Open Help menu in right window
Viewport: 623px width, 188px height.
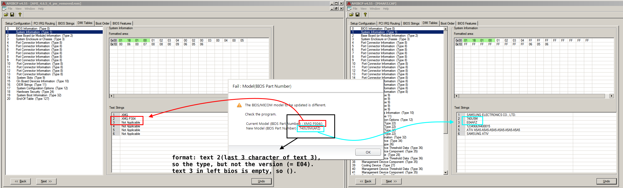[x=386, y=9]
